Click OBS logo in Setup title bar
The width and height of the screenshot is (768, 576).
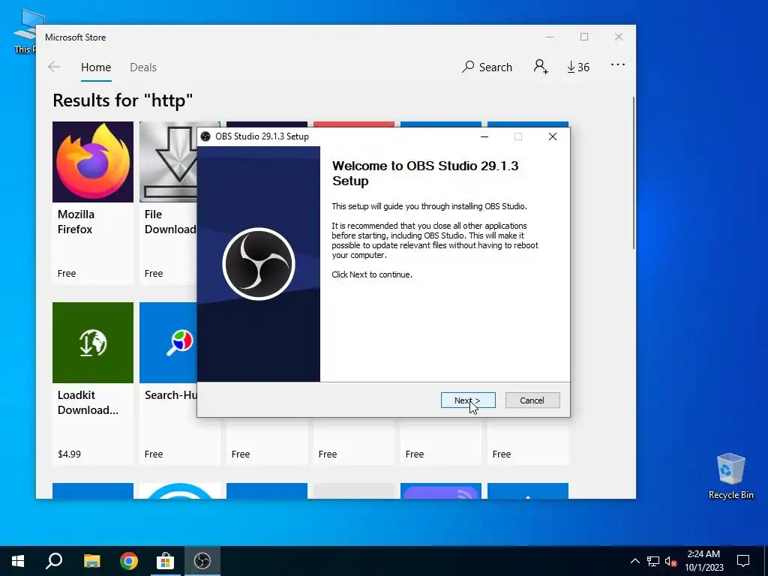[x=205, y=136]
